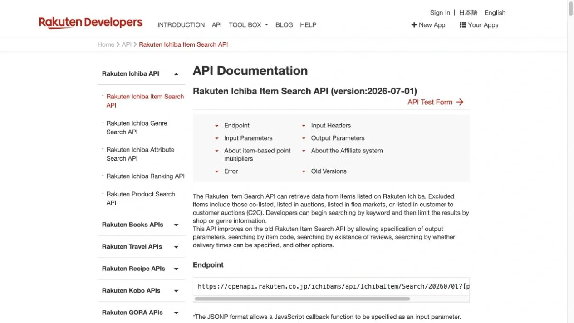The width and height of the screenshot is (574, 323).
Task: Click the red arrow before About the Affiliate system
Action: [304, 151]
